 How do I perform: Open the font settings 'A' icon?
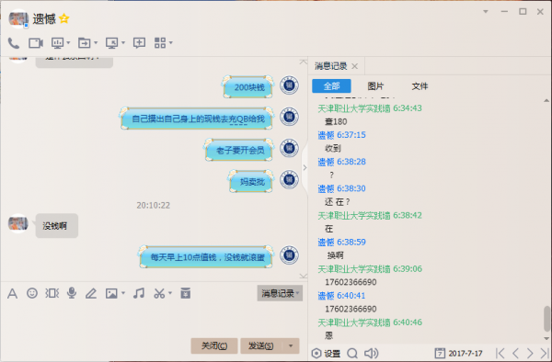[x=12, y=293]
